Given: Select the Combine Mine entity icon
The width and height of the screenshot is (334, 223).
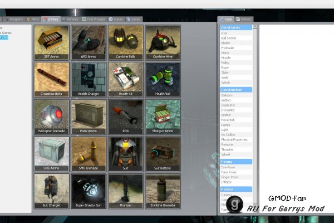Looking at the screenshot, I should [163, 42].
